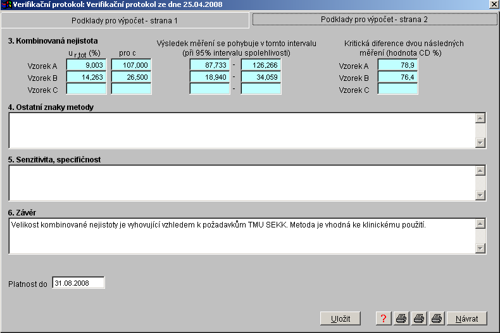
Task: Focus the Senzitivita, specifičnost text area
Action: pyautogui.click(x=242, y=183)
